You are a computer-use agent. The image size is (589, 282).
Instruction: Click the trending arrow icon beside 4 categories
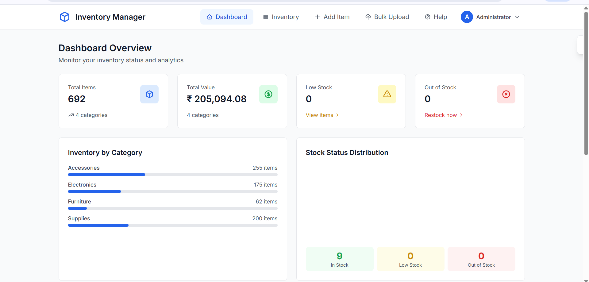coord(71,115)
